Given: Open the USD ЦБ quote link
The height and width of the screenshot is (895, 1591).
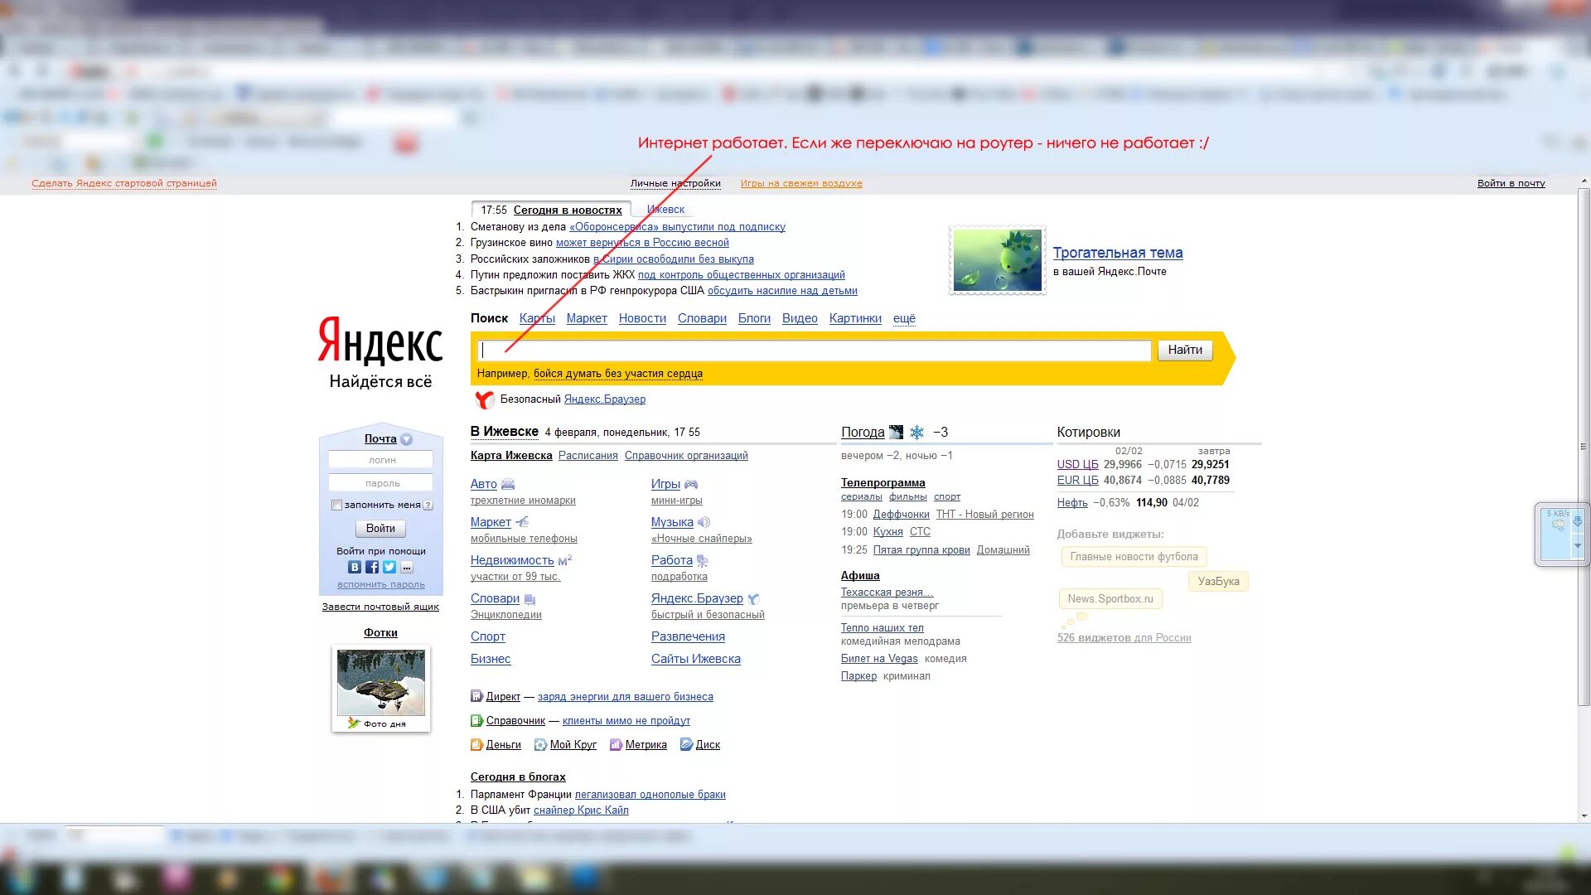Looking at the screenshot, I should (x=1077, y=465).
